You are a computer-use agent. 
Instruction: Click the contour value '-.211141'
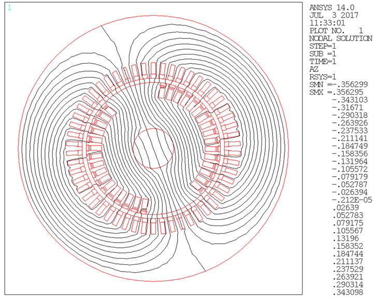pos(350,138)
